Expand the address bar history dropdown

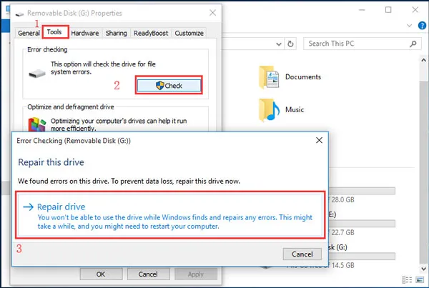tap(279, 44)
